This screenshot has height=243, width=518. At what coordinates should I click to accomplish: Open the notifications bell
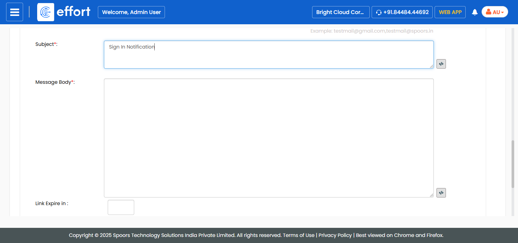(x=474, y=12)
